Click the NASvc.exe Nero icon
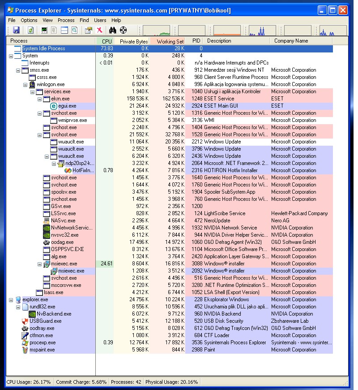The image size is (358, 390). pos(47,221)
